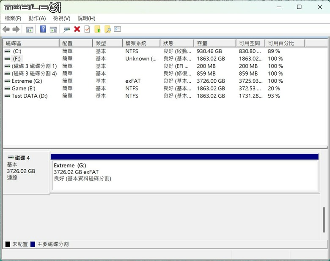The height and width of the screenshot is (261, 330).
Task: Click the 89 % free percentage cell
Action: 274,51
